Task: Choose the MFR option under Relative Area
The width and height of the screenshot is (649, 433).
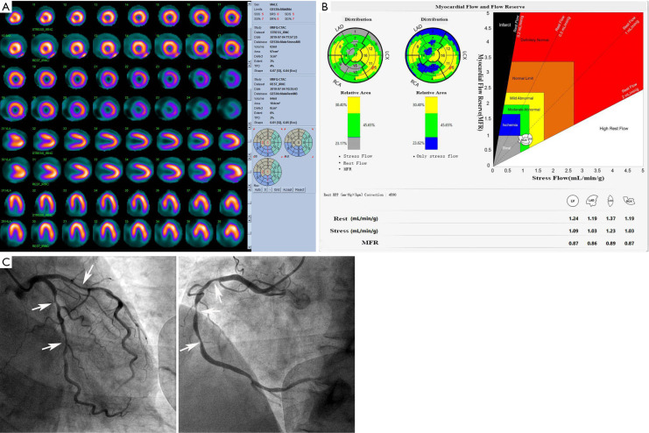Action: point(347,169)
